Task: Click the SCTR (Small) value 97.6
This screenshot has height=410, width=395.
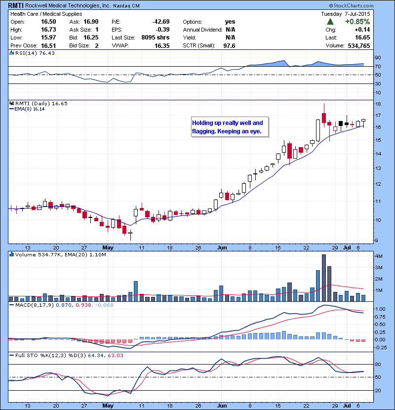Action: [229, 46]
